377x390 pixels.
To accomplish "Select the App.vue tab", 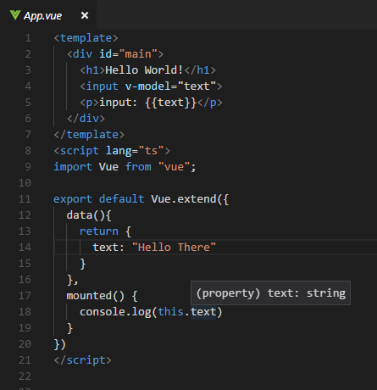I will (48, 15).
